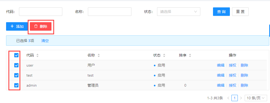270x103 pixels.
Task: Click the 代码 search input field
Action: click(x=40, y=12)
